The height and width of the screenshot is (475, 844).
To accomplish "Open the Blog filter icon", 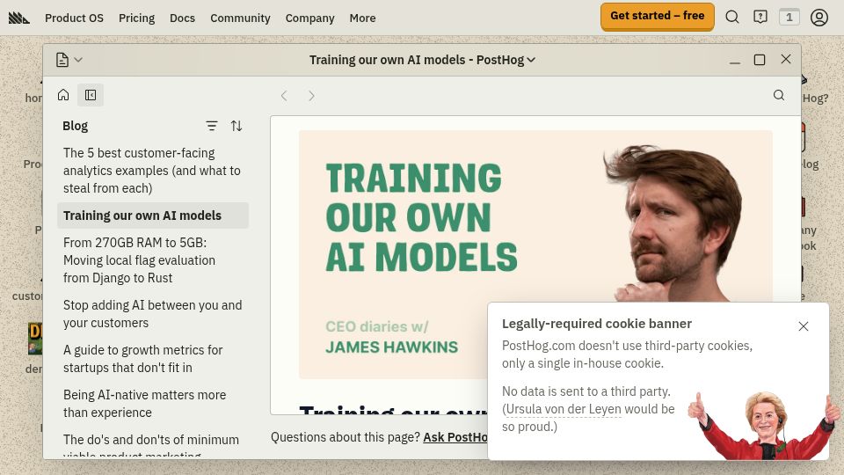I will coord(212,126).
